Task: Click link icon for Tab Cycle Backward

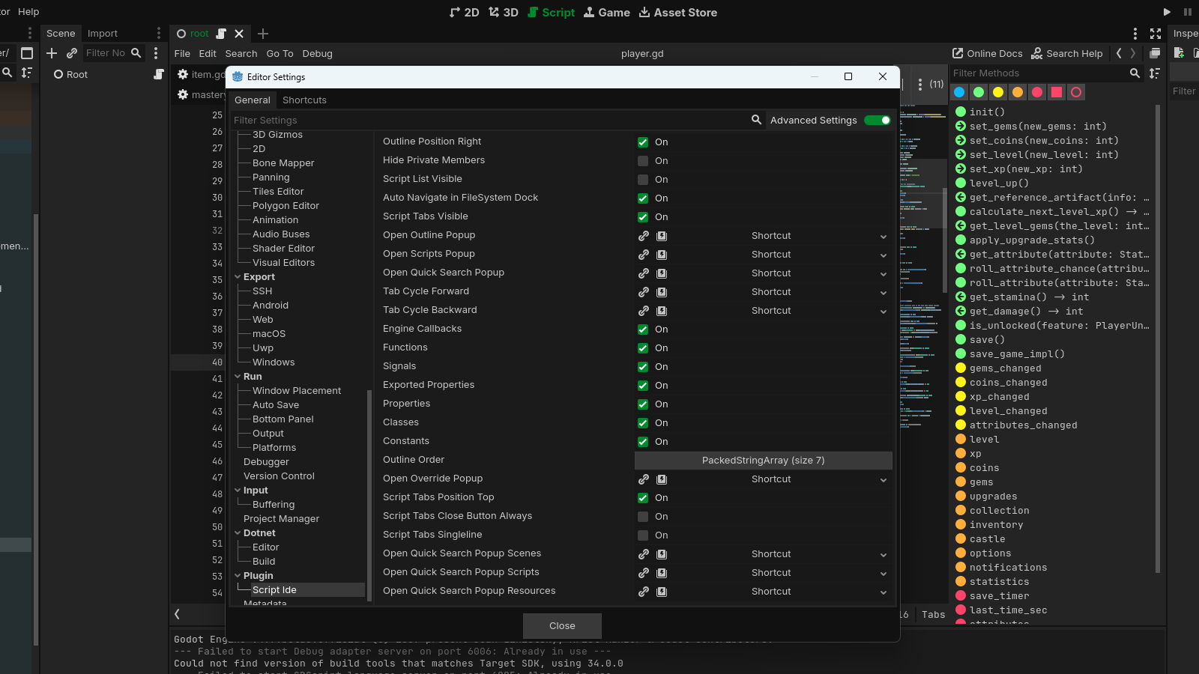Action: pos(644,311)
